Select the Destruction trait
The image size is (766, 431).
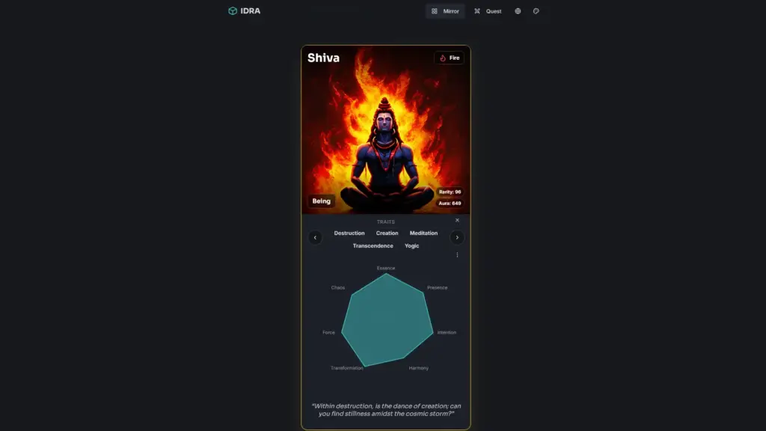[349, 233]
